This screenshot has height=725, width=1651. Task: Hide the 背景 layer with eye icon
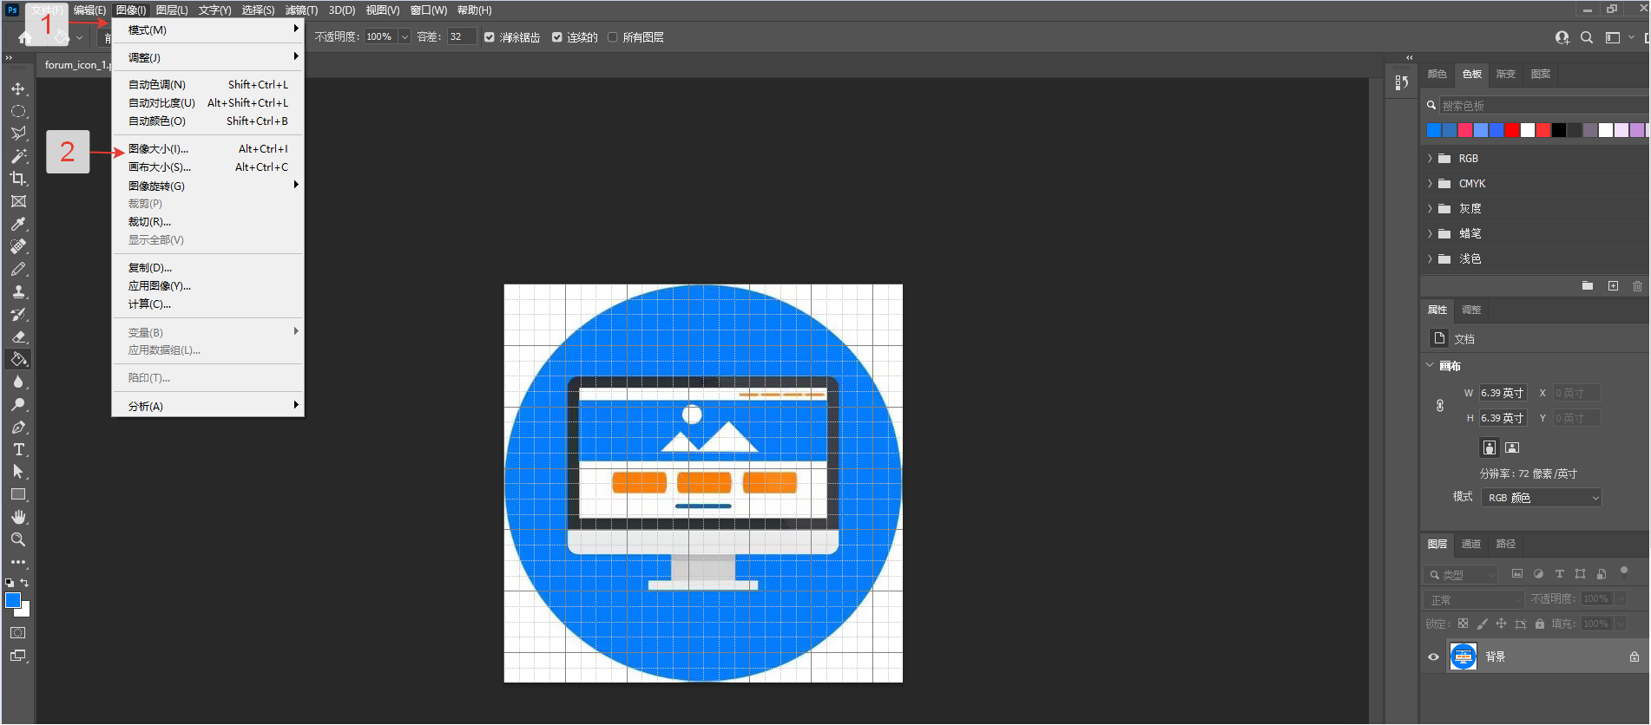click(1433, 656)
